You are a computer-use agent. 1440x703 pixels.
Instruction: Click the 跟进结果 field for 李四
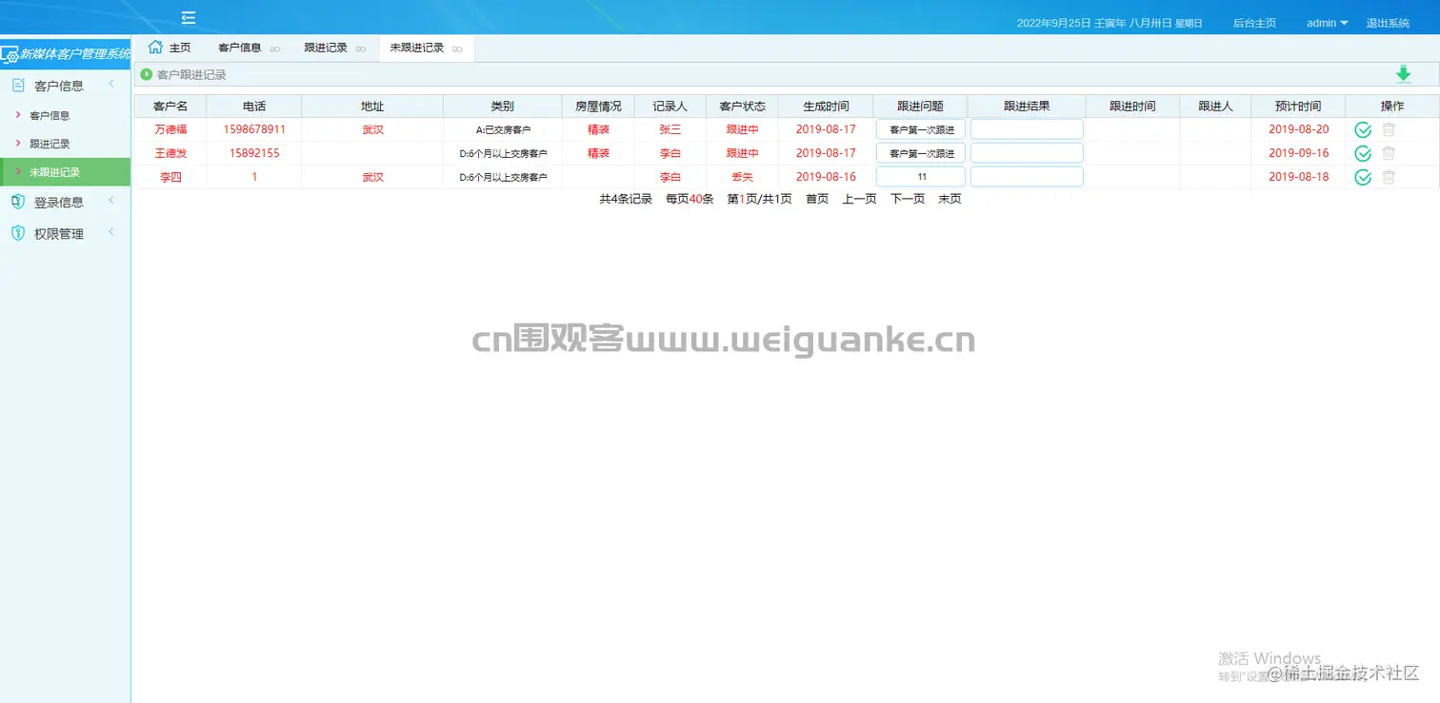coord(1027,177)
